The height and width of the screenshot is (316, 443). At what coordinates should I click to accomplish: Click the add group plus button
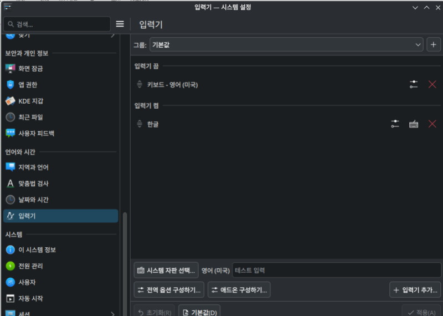434,44
